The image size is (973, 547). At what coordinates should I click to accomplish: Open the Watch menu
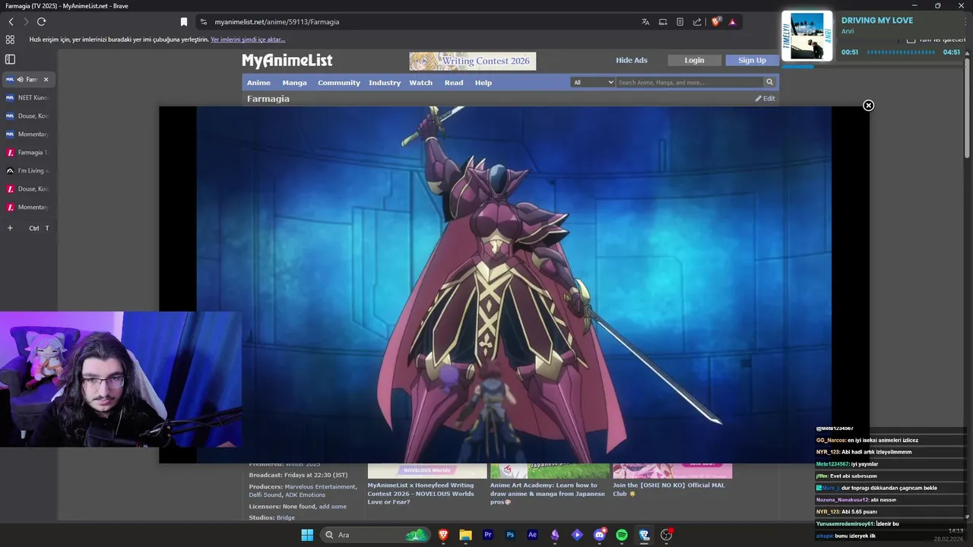(420, 82)
